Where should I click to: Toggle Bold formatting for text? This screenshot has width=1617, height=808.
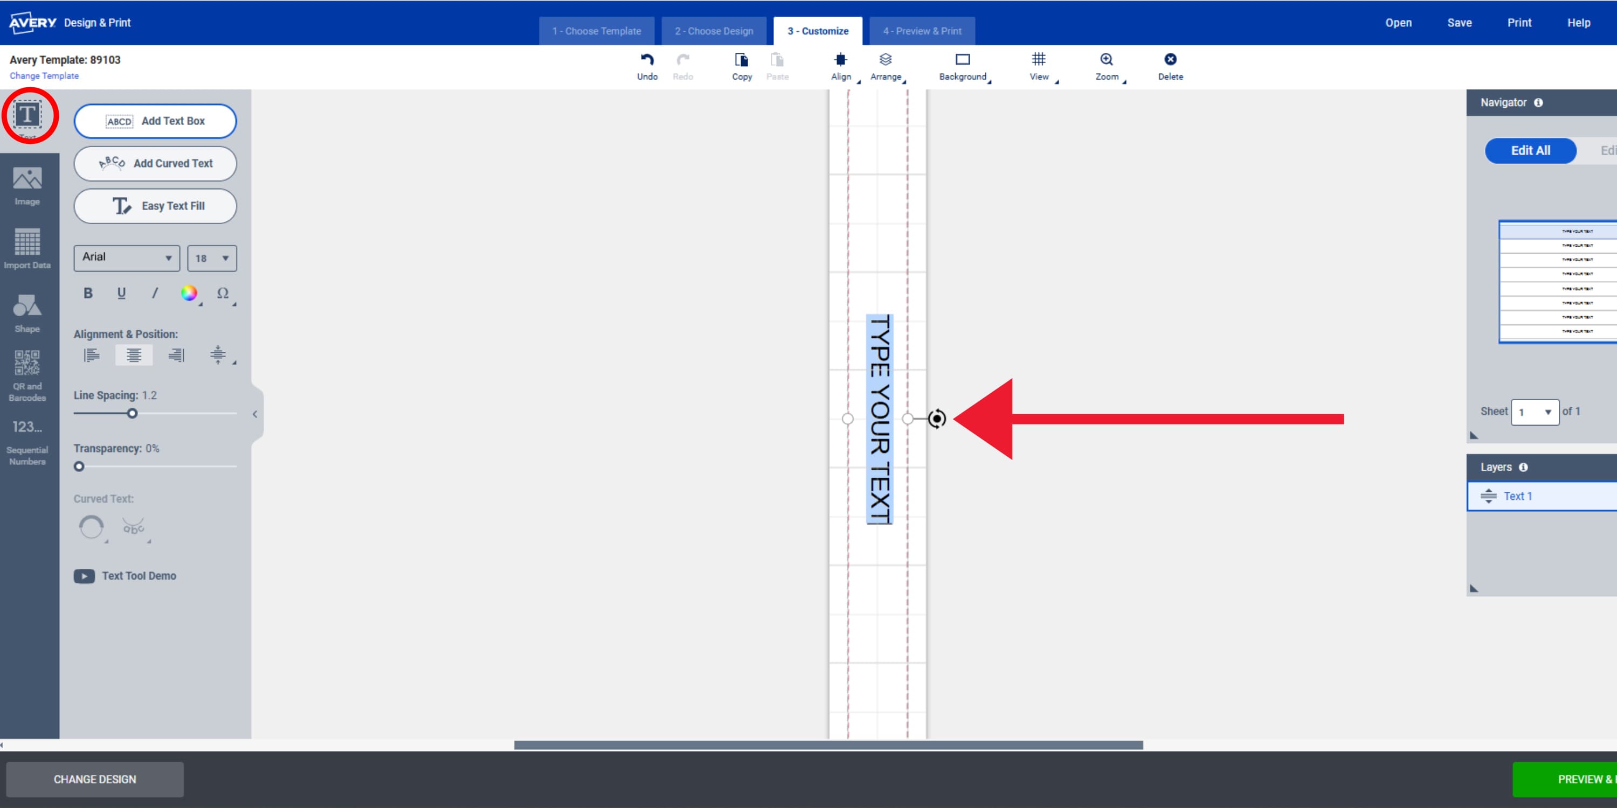tap(87, 295)
